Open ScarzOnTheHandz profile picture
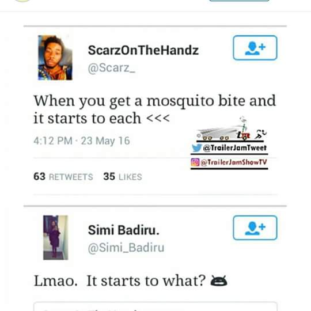The width and height of the screenshot is (311, 311). click(55, 58)
